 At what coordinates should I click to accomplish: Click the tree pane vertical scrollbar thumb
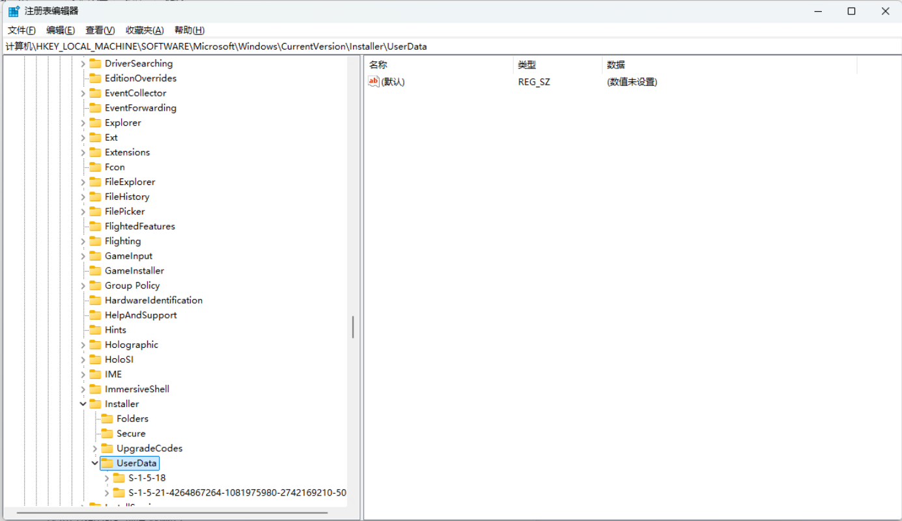coord(353,327)
